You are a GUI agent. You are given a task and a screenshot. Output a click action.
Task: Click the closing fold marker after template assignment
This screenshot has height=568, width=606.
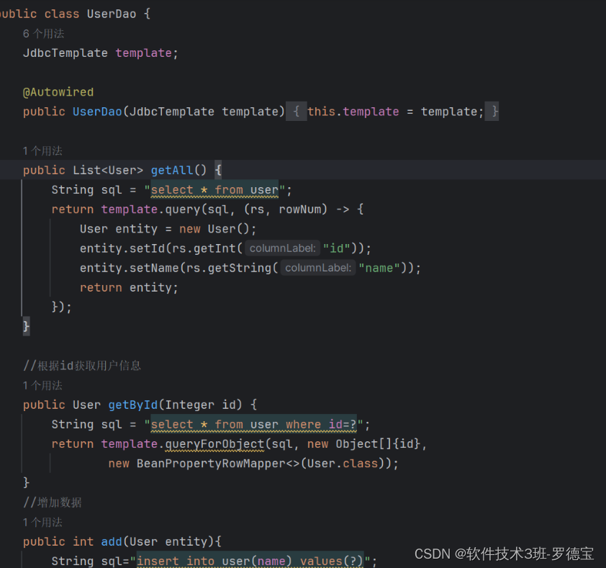tap(492, 111)
